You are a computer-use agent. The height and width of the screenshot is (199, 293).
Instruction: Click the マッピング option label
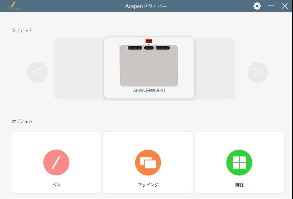pyautogui.click(x=148, y=185)
